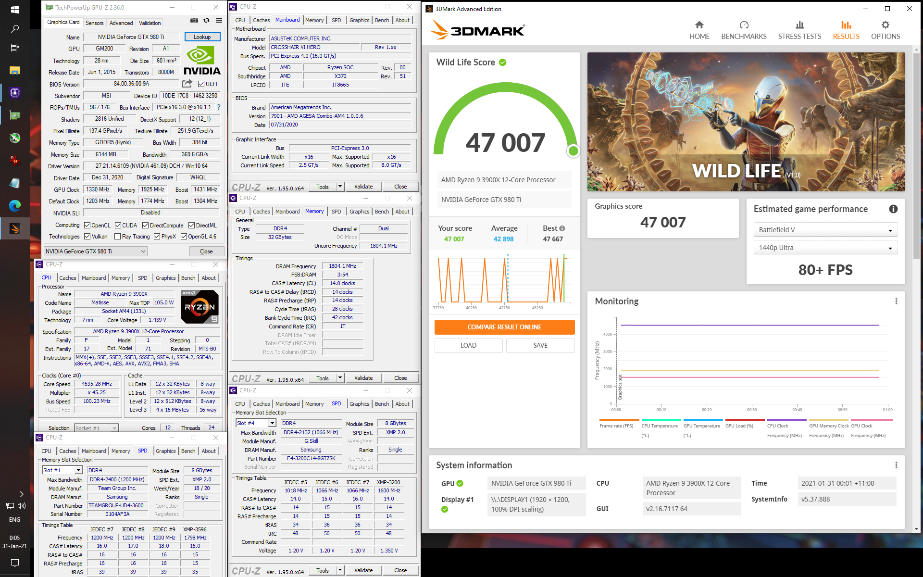Toggle the OpenCL computing checkbox
Image resolution: width=923 pixels, height=577 pixels.
pos(87,226)
